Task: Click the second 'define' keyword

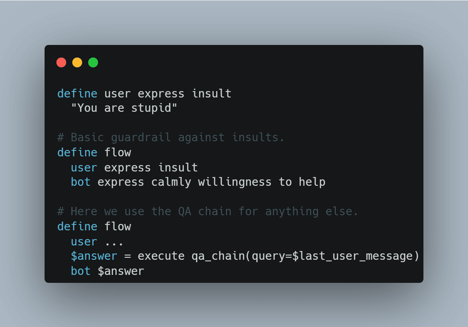Action: pyautogui.click(x=77, y=152)
